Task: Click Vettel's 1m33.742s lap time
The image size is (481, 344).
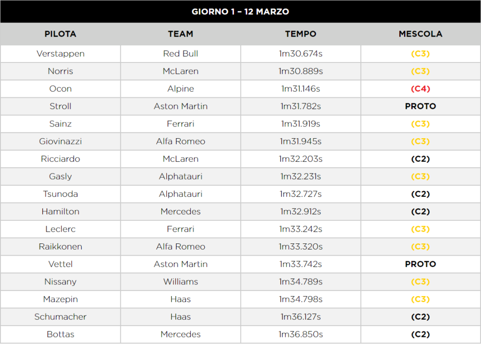Action: (301, 264)
